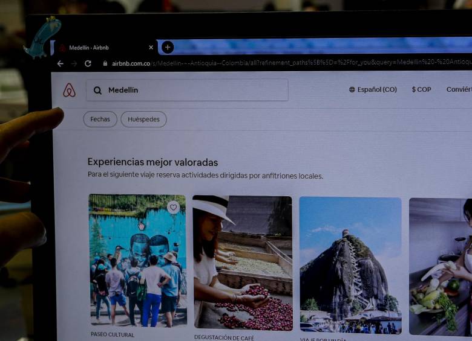
Task: Click the Conviértete host link
Action: (x=459, y=89)
